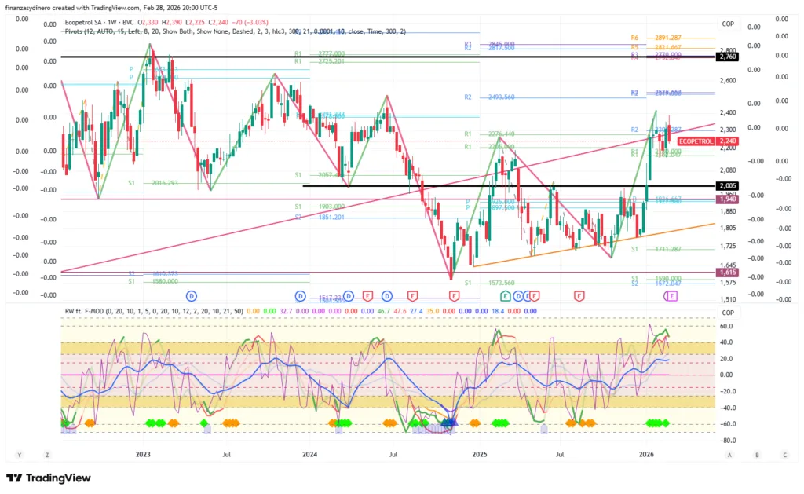Click the magenta E earnings marker
Screen dimensions: 804x494
coord(671,295)
